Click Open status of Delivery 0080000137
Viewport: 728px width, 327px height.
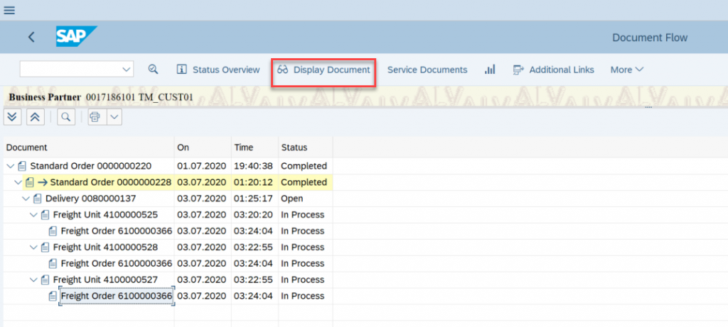(x=291, y=198)
